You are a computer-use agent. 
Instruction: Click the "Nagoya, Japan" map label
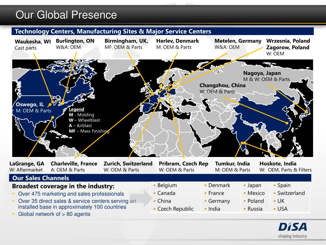[262, 73]
